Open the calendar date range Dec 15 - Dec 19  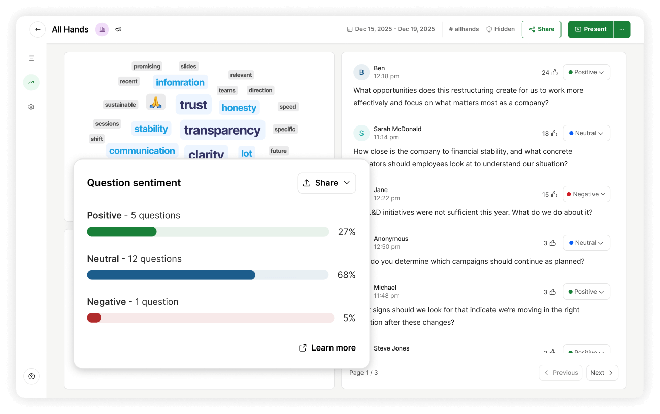click(390, 29)
